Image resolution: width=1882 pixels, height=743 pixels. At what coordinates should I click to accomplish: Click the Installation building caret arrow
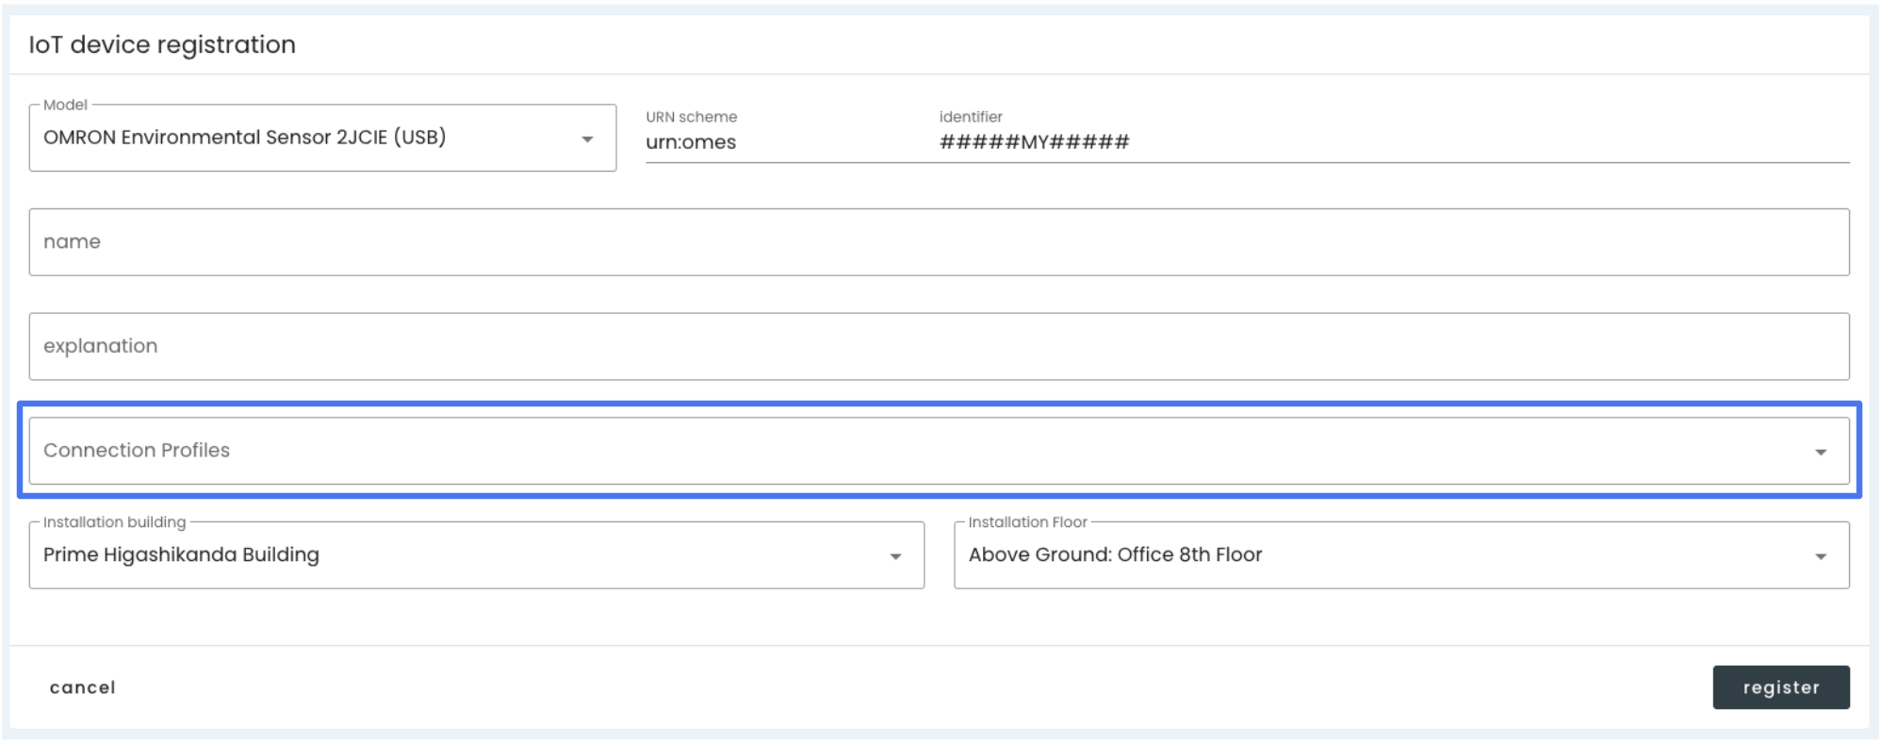pos(895,556)
